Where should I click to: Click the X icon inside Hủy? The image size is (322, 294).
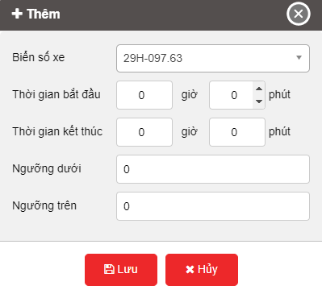click(190, 270)
